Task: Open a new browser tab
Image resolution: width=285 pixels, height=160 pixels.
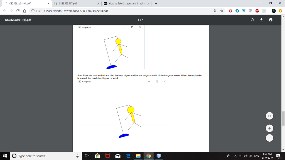Action: tap(156, 4)
